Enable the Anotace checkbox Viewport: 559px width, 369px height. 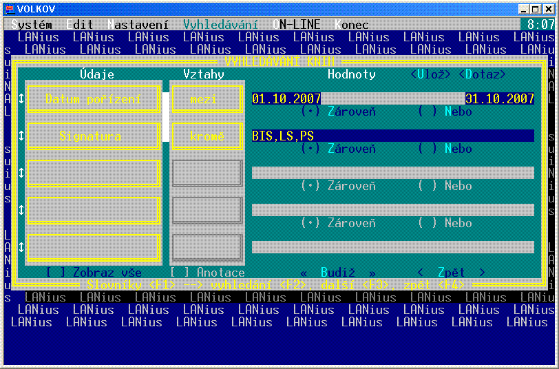click(x=207, y=273)
